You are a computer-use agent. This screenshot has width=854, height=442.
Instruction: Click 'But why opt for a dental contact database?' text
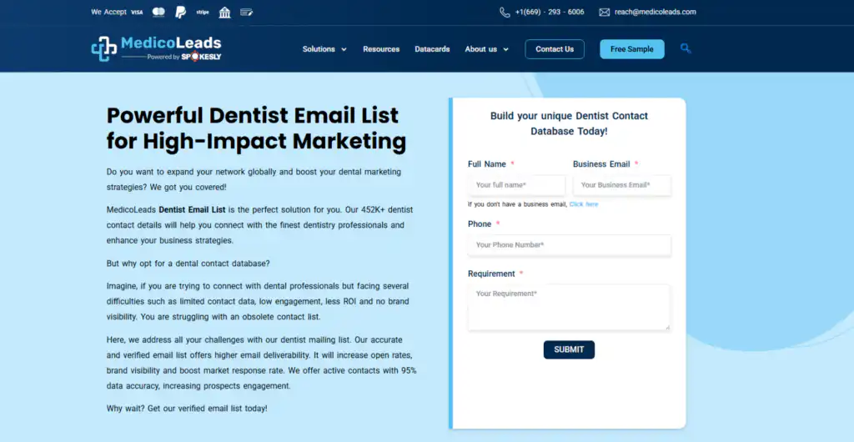point(188,264)
